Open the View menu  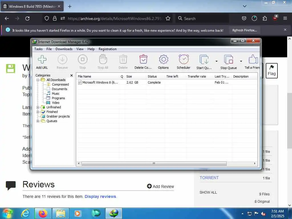(x=80, y=49)
